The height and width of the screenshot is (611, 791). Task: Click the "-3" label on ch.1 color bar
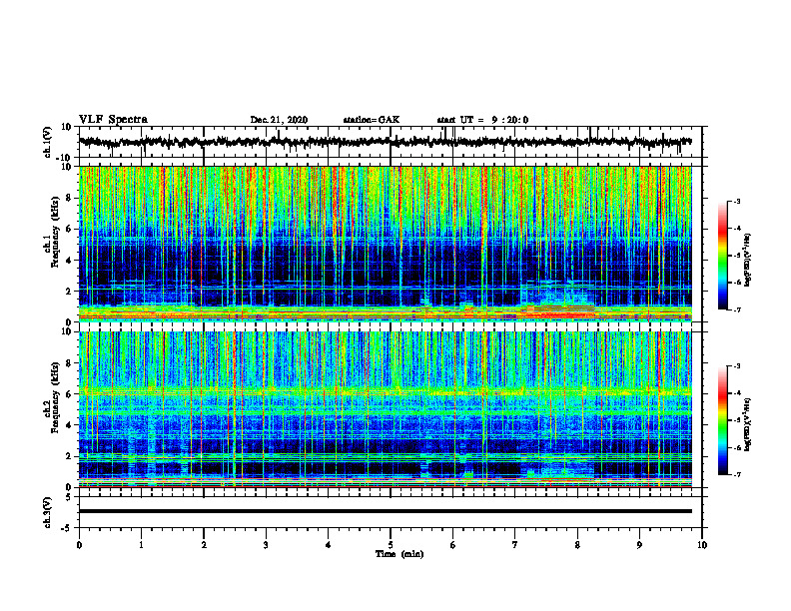(x=737, y=201)
